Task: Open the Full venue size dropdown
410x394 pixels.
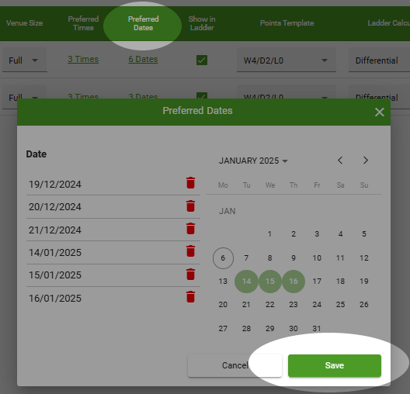Action: point(25,60)
